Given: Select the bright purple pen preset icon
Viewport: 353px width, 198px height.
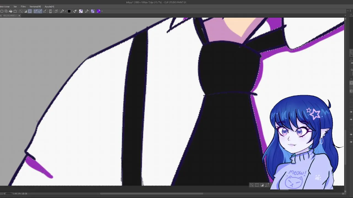Looking at the screenshot, I should (x=98, y=11).
